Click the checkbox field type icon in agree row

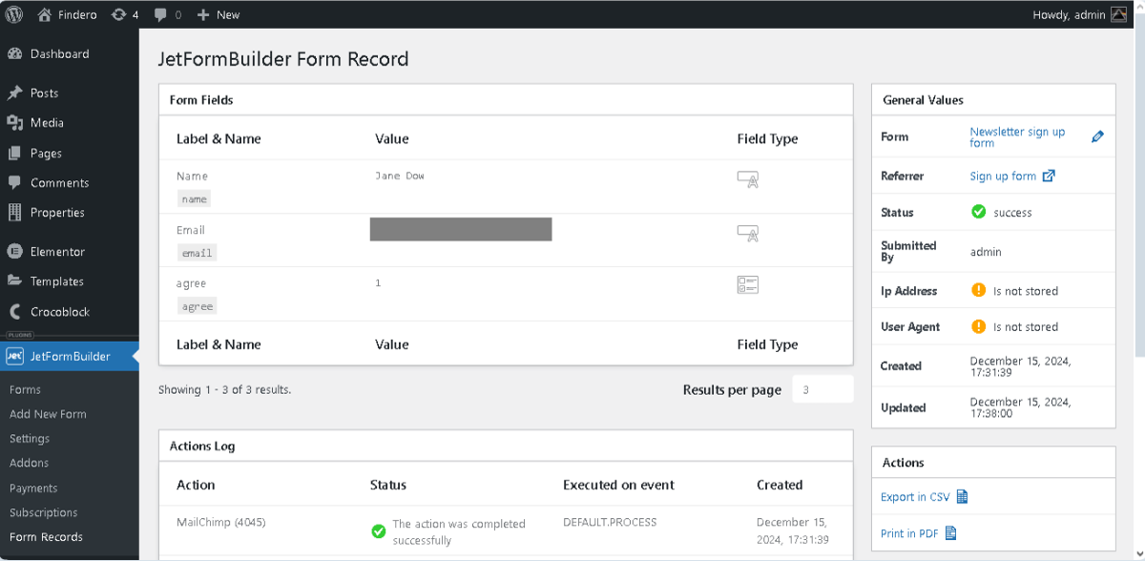748,284
